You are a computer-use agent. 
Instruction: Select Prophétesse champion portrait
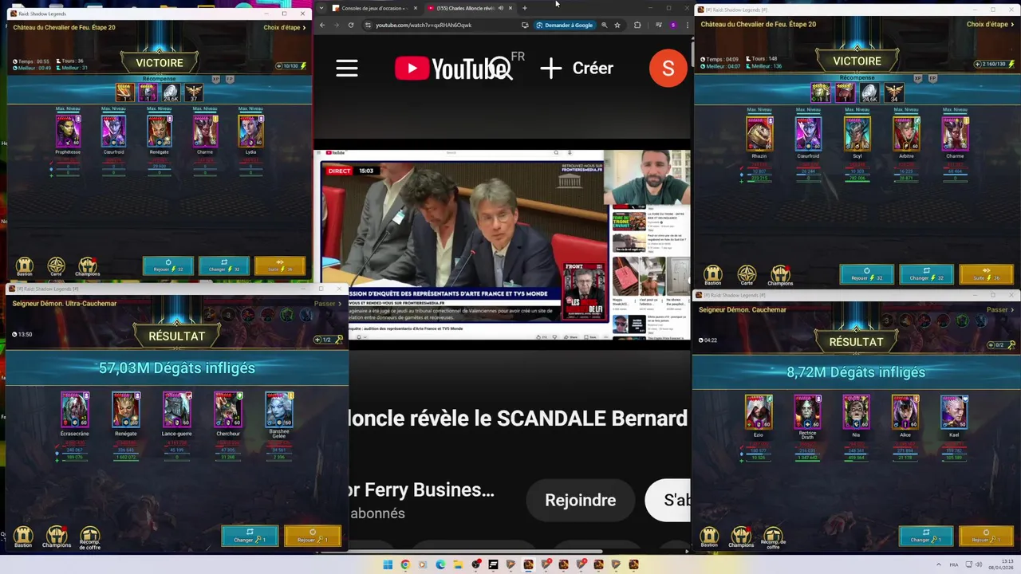pos(68,131)
